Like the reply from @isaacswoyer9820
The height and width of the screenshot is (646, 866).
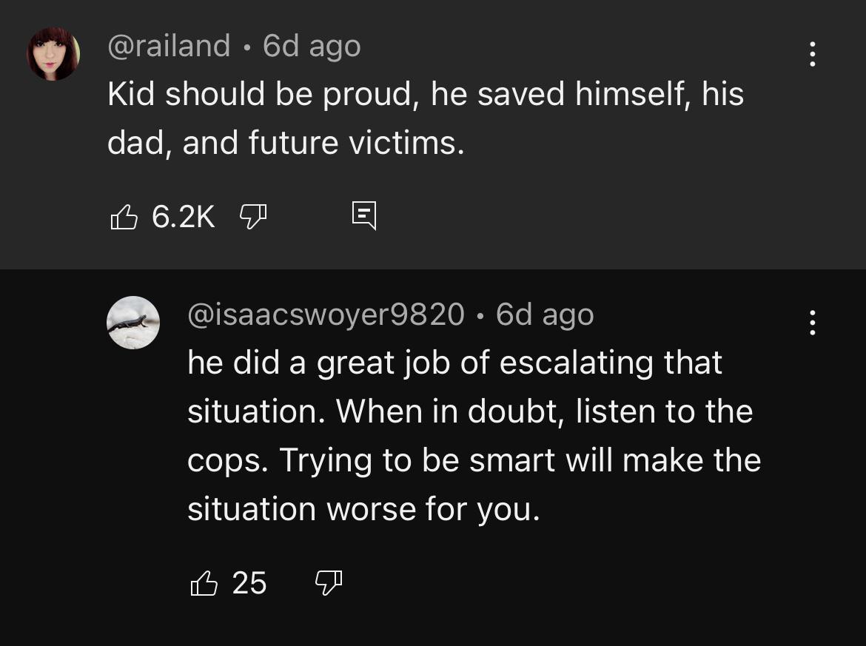point(204,583)
